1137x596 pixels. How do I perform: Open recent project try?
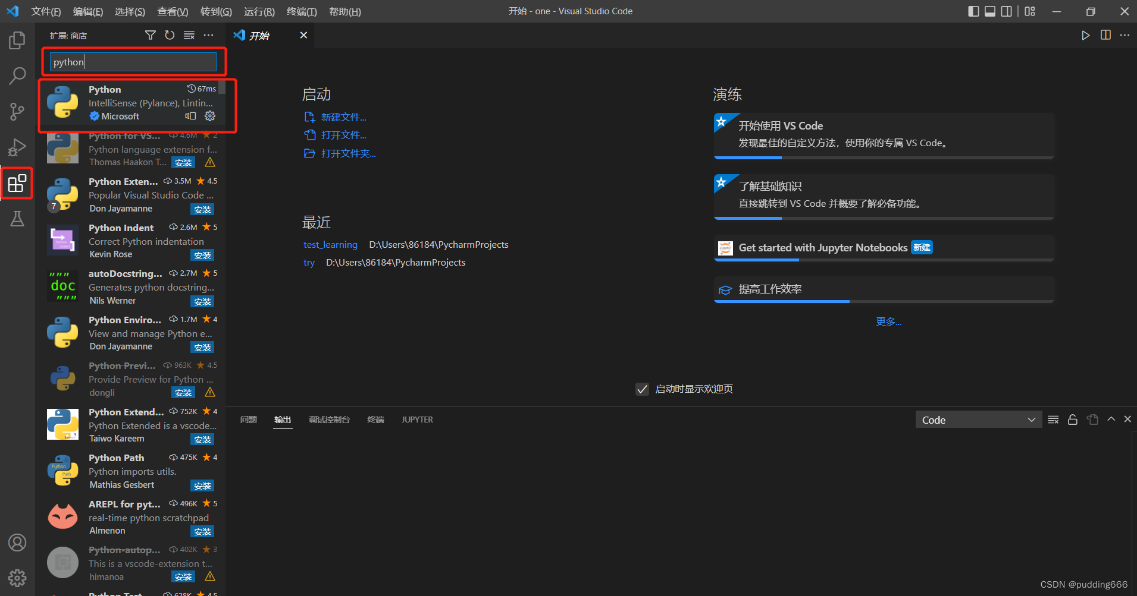(309, 263)
